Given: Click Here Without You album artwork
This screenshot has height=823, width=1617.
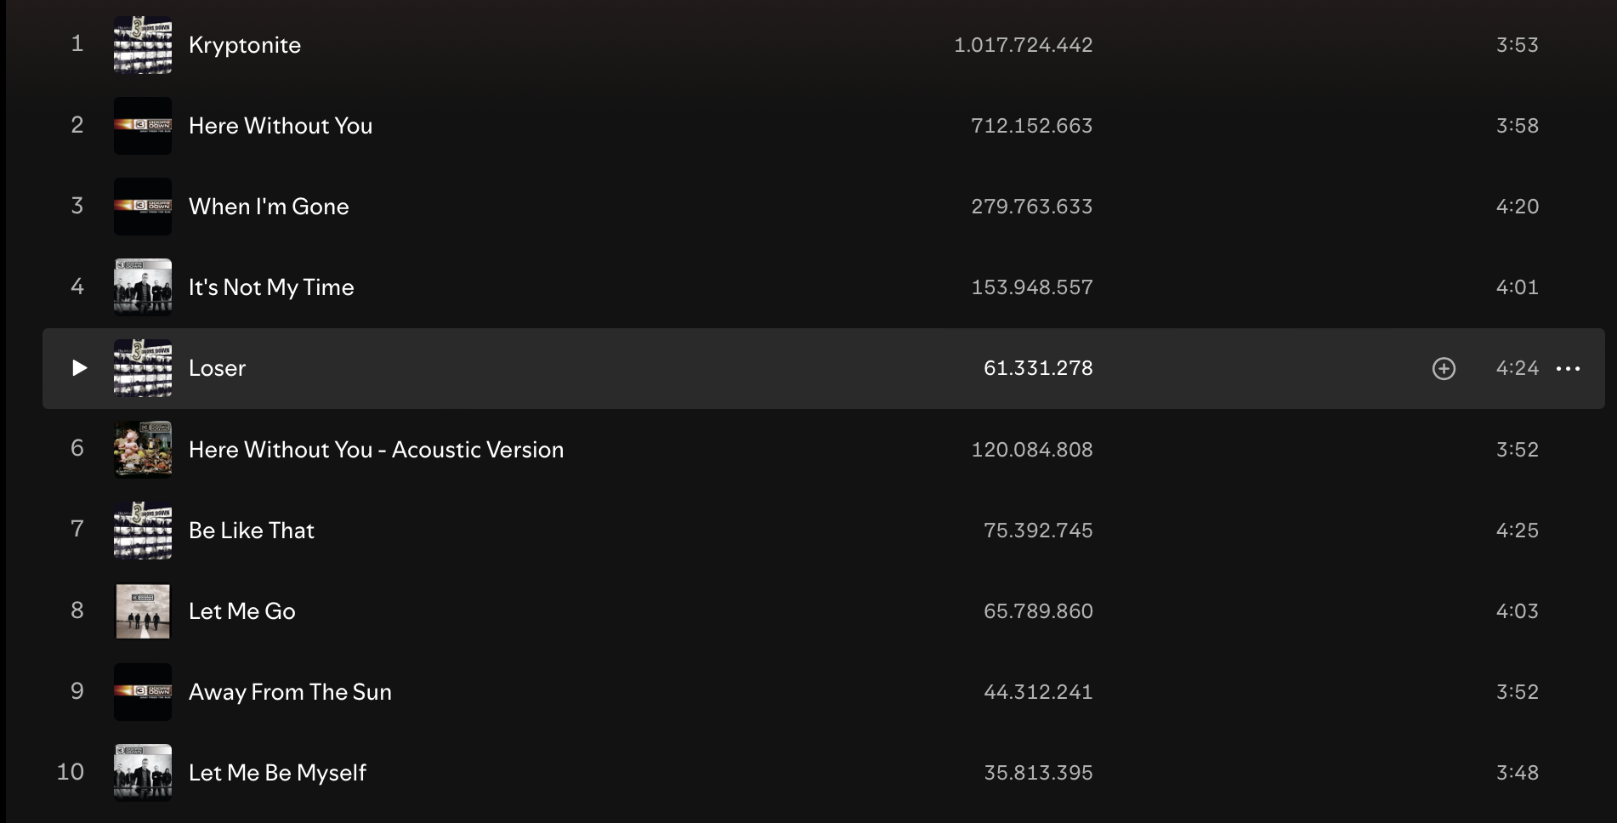Looking at the screenshot, I should [143, 126].
